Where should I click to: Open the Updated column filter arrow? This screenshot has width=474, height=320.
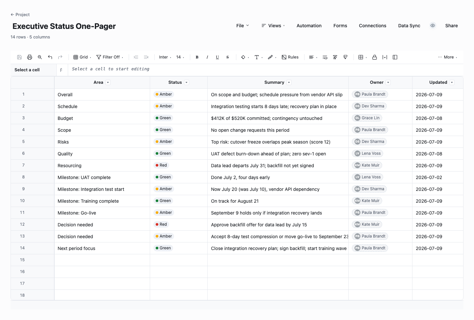point(452,82)
